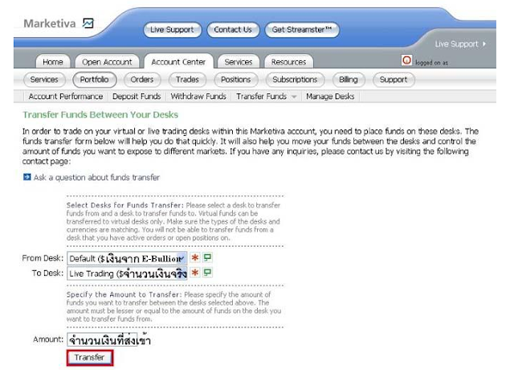
Task: Click the red logged-on status icon
Action: 406,60
